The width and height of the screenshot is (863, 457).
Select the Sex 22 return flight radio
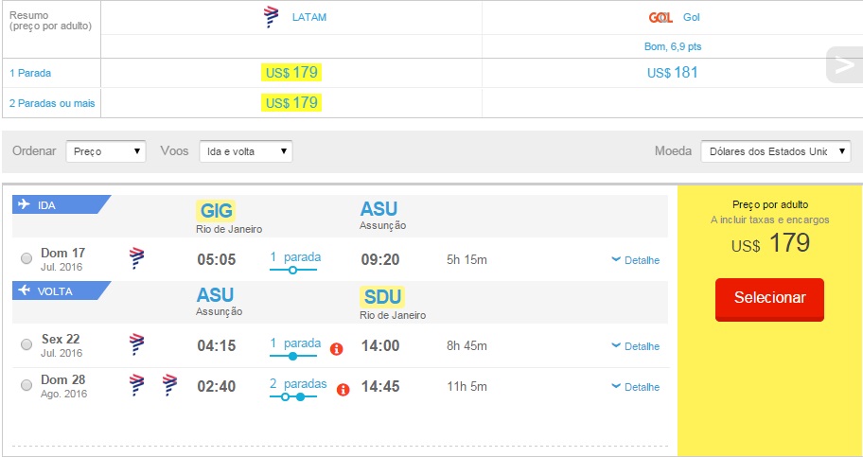click(x=26, y=345)
